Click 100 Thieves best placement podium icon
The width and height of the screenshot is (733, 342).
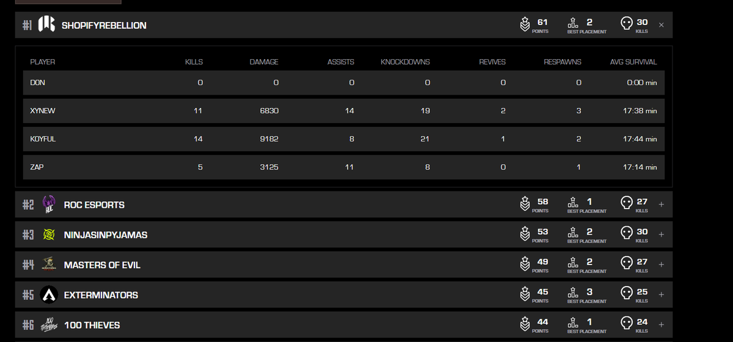pyautogui.click(x=573, y=323)
